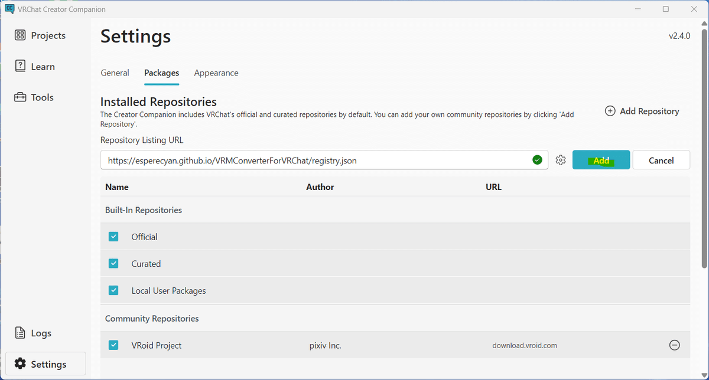Remove the VRoid Project repository
The height and width of the screenshot is (380, 709).
(674, 345)
